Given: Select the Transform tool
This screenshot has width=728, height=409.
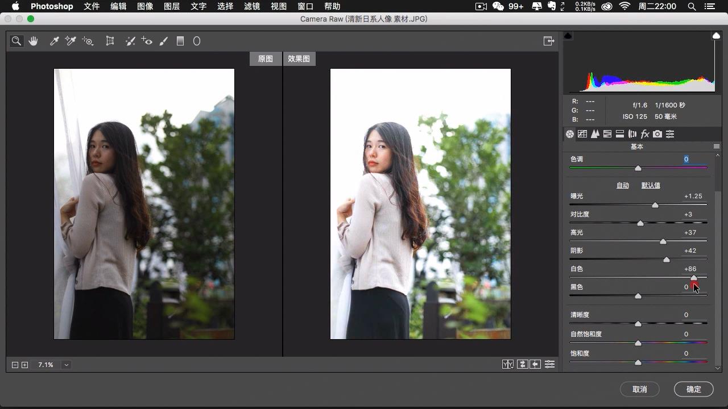Looking at the screenshot, I should (x=110, y=41).
